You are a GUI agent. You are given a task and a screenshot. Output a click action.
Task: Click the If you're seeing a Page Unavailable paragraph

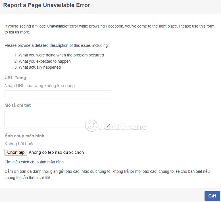(x=110, y=29)
